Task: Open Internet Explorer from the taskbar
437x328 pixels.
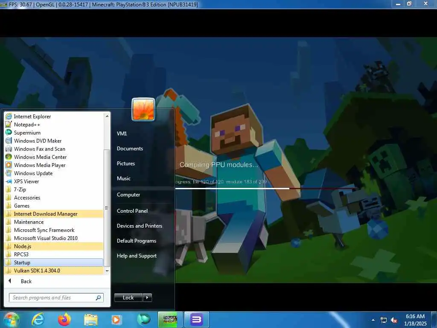Action: coord(38,319)
